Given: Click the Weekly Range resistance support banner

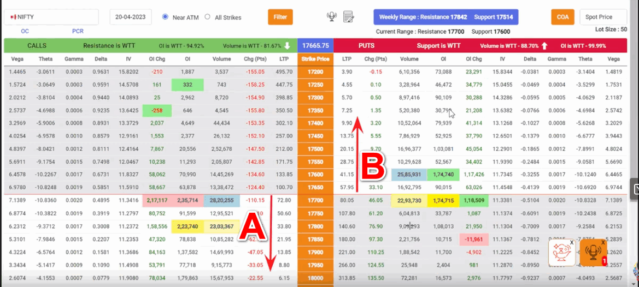Looking at the screenshot, I should click(445, 17).
